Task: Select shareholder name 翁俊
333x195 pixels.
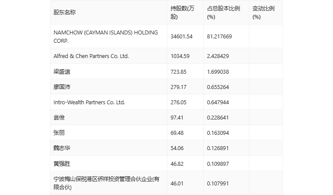Action: [x=59, y=117]
